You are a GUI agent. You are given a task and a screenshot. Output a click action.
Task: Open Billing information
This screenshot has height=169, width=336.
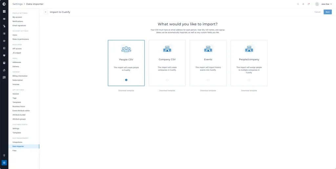pos(20,76)
